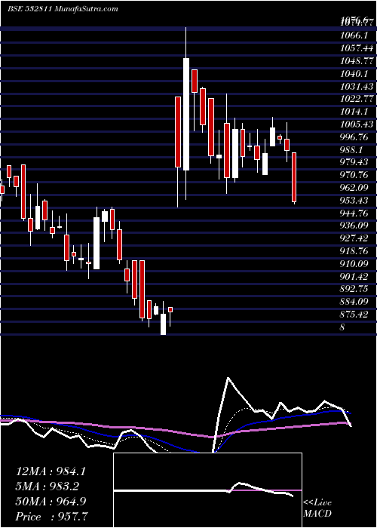Click the 910.09 price axis label
This screenshot has height=528, width=377.
point(354,263)
